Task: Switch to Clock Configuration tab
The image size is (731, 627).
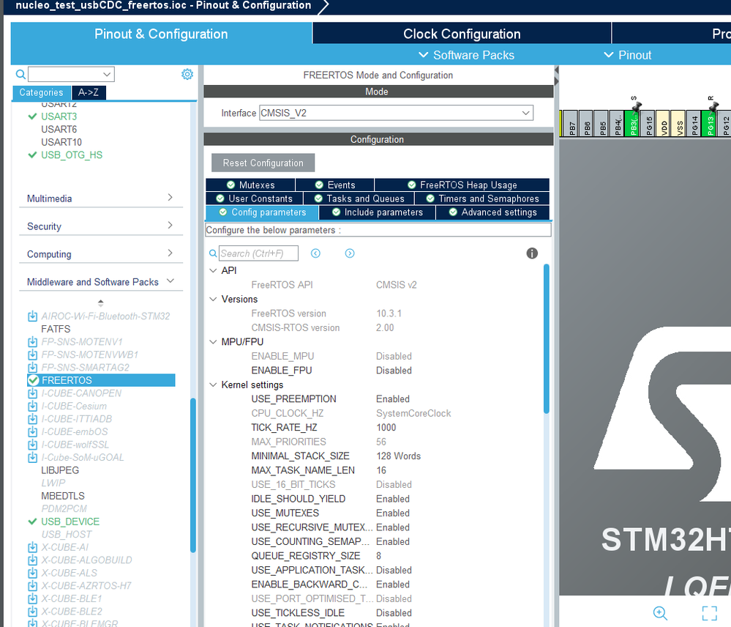Action: [462, 34]
